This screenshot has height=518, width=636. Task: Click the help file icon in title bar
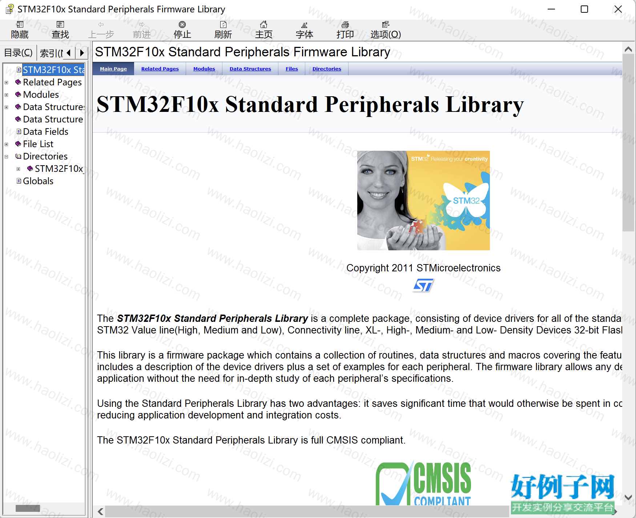point(10,9)
